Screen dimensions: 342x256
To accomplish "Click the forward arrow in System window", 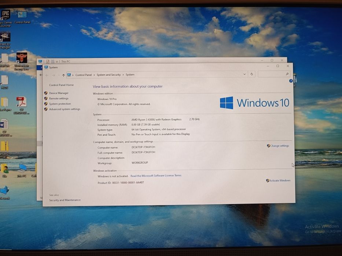I will [x=54, y=75].
